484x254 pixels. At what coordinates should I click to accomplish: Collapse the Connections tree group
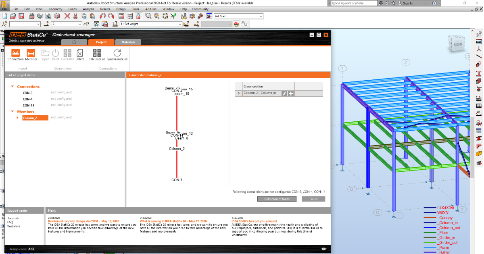coord(13,87)
